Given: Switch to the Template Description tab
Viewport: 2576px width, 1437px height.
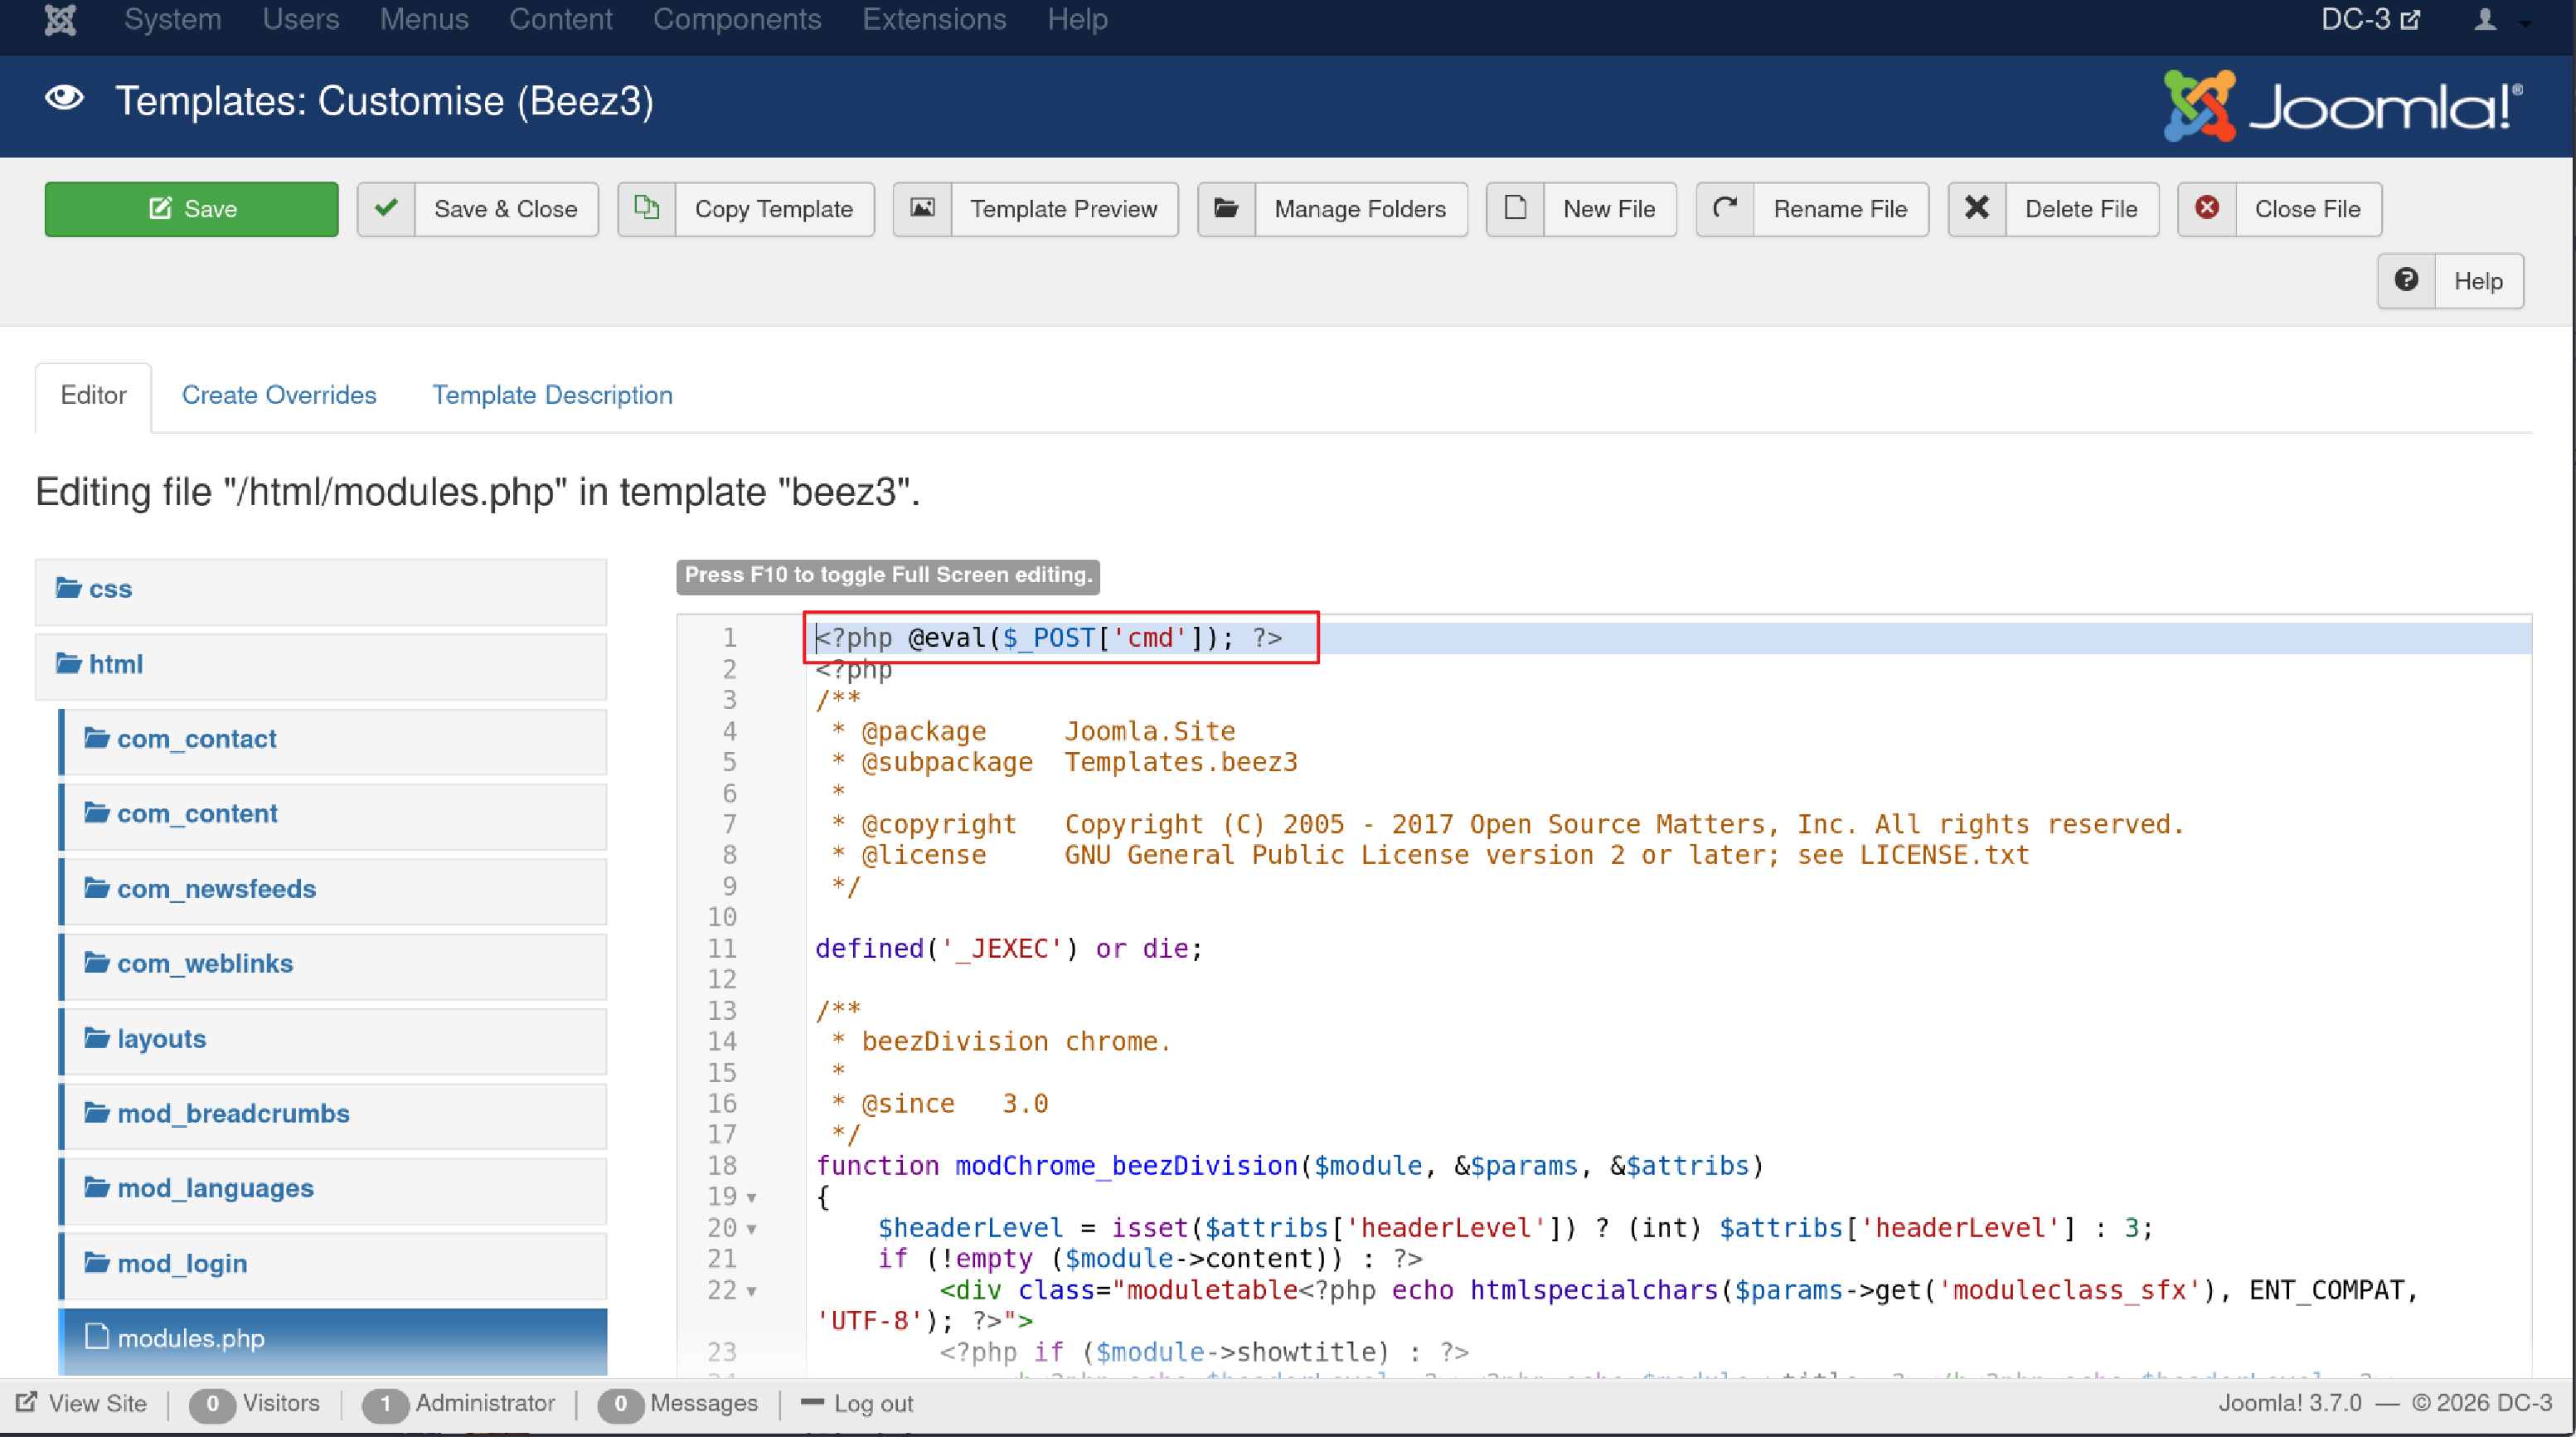Looking at the screenshot, I should [552, 396].
